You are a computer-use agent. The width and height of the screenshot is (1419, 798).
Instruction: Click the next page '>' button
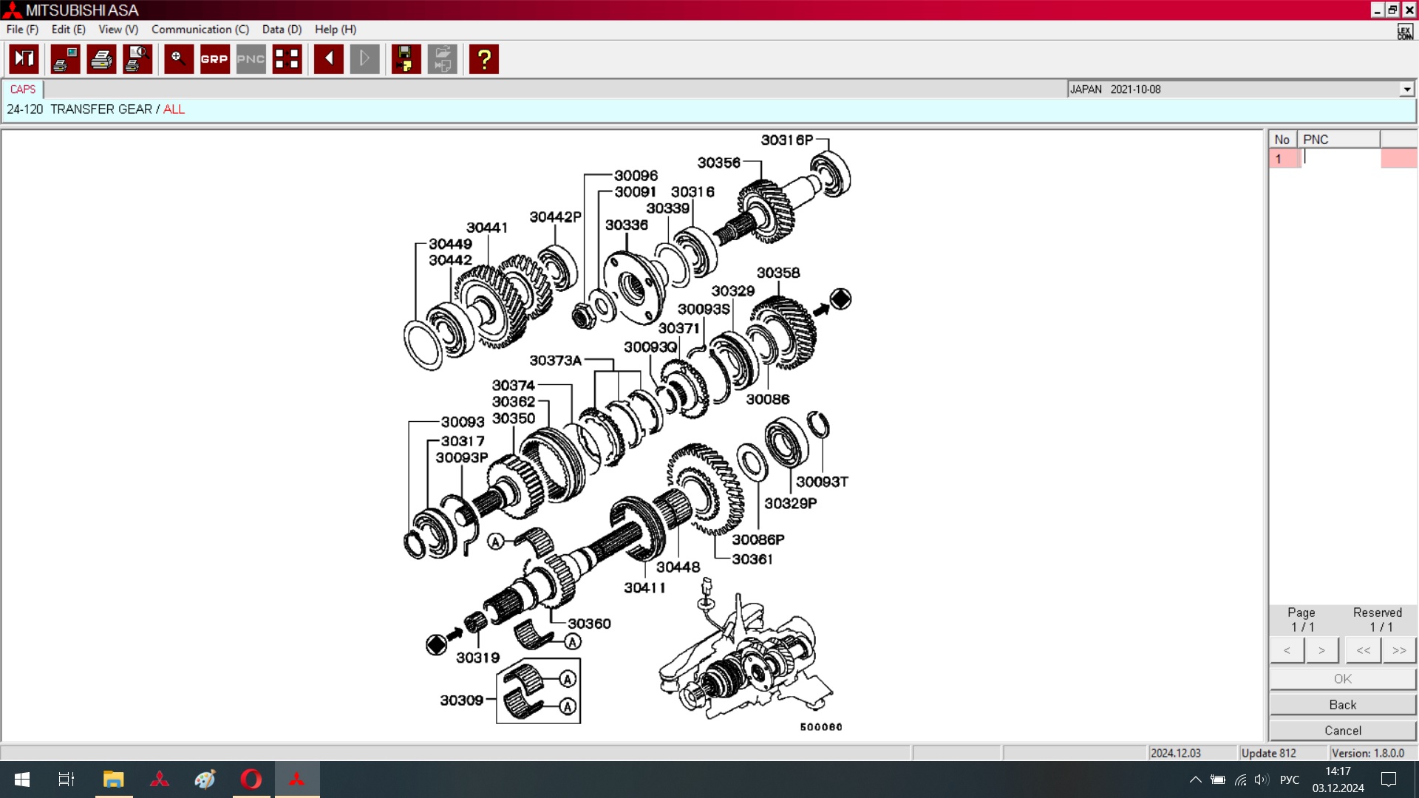click(1321, 651)
